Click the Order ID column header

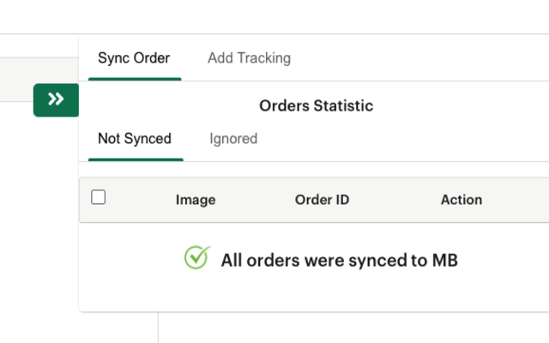tap(322, 200)
